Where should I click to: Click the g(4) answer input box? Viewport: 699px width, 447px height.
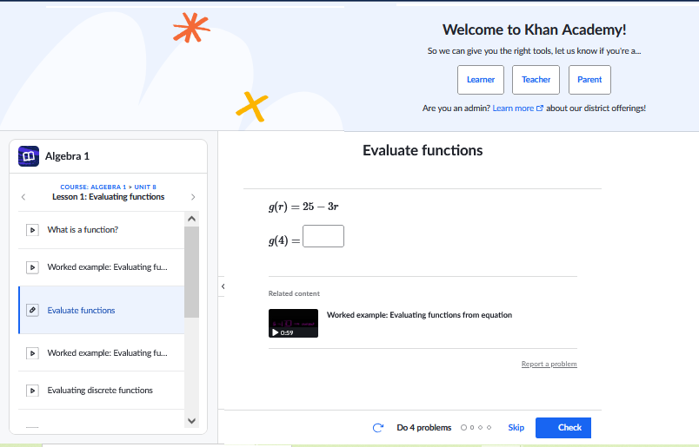pyautogui.click(x=323, y=236)
